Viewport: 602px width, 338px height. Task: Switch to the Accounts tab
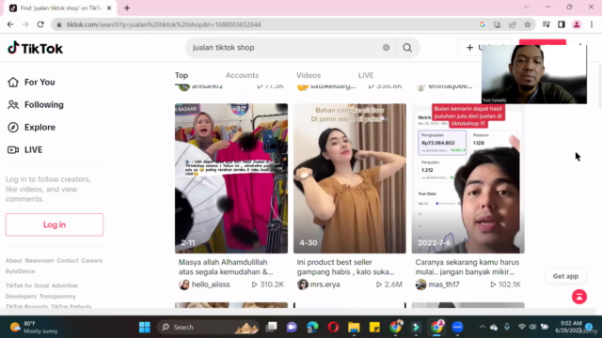[242, 75]
